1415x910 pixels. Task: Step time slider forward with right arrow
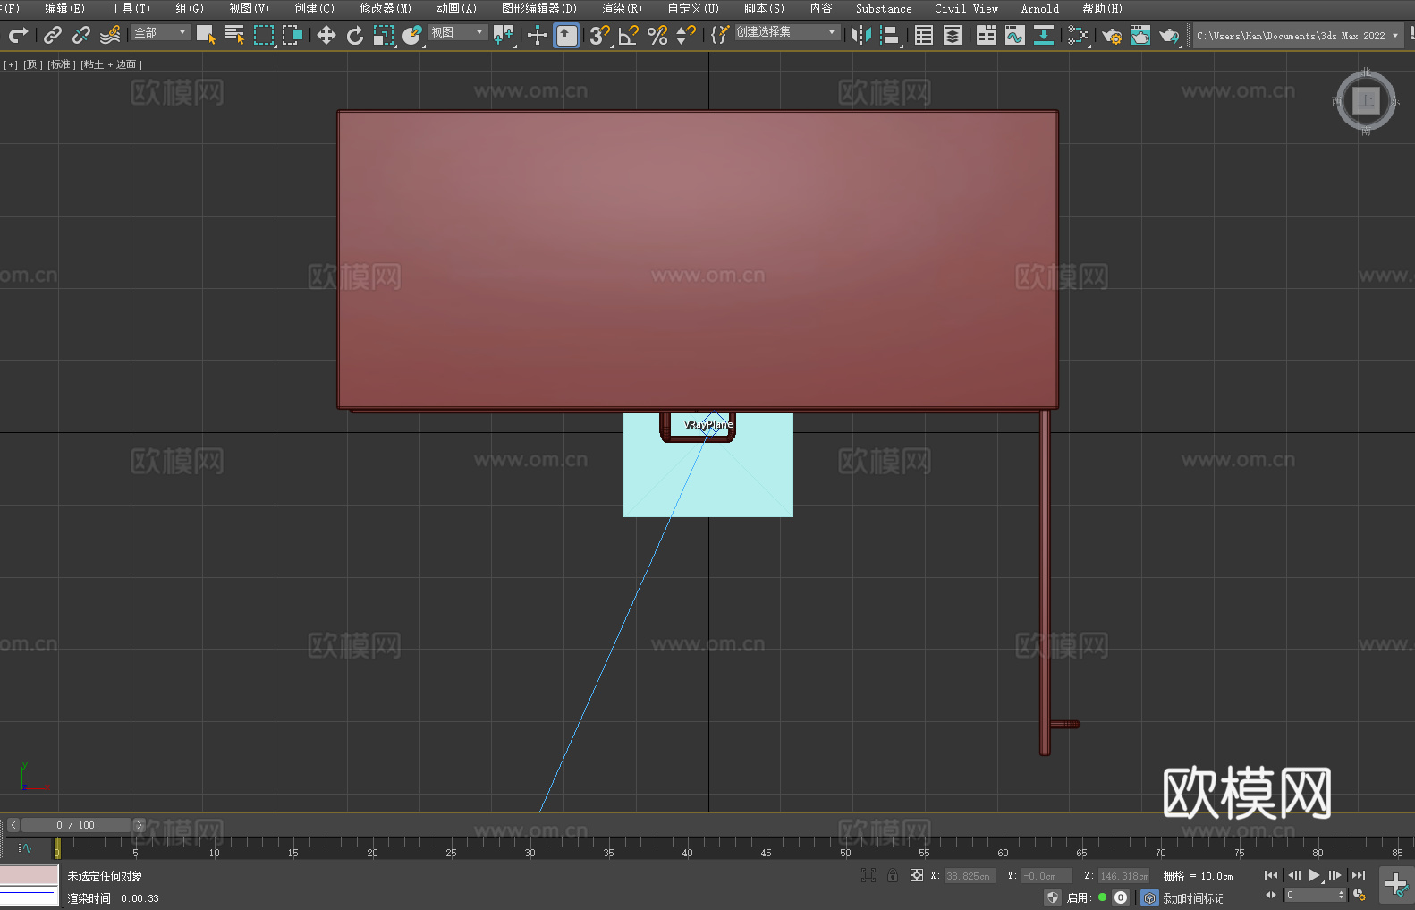tap(139, 825)
